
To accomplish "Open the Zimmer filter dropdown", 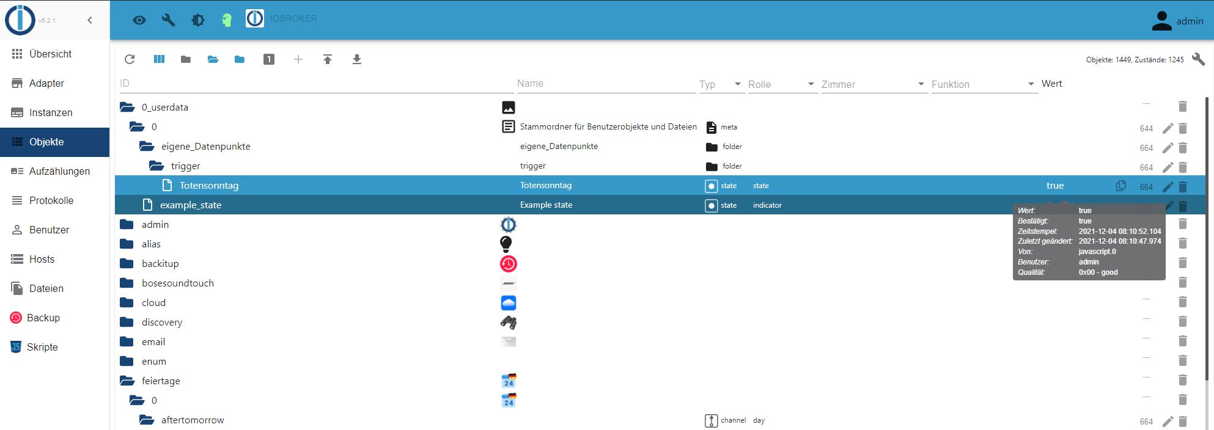I will coord(874,84).
